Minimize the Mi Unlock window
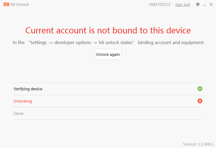Image resolution: width=216 pixels, height=148 pixels. tap(205, 5)
